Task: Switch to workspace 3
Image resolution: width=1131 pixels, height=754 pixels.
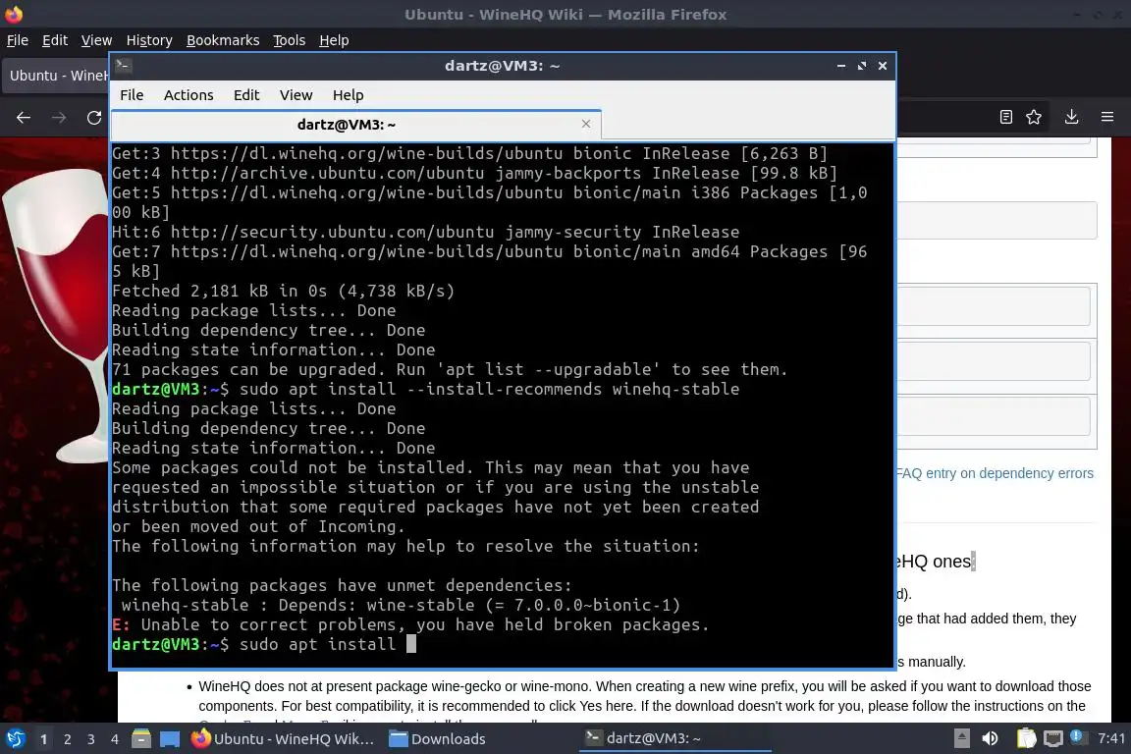Action: [91, 739]
